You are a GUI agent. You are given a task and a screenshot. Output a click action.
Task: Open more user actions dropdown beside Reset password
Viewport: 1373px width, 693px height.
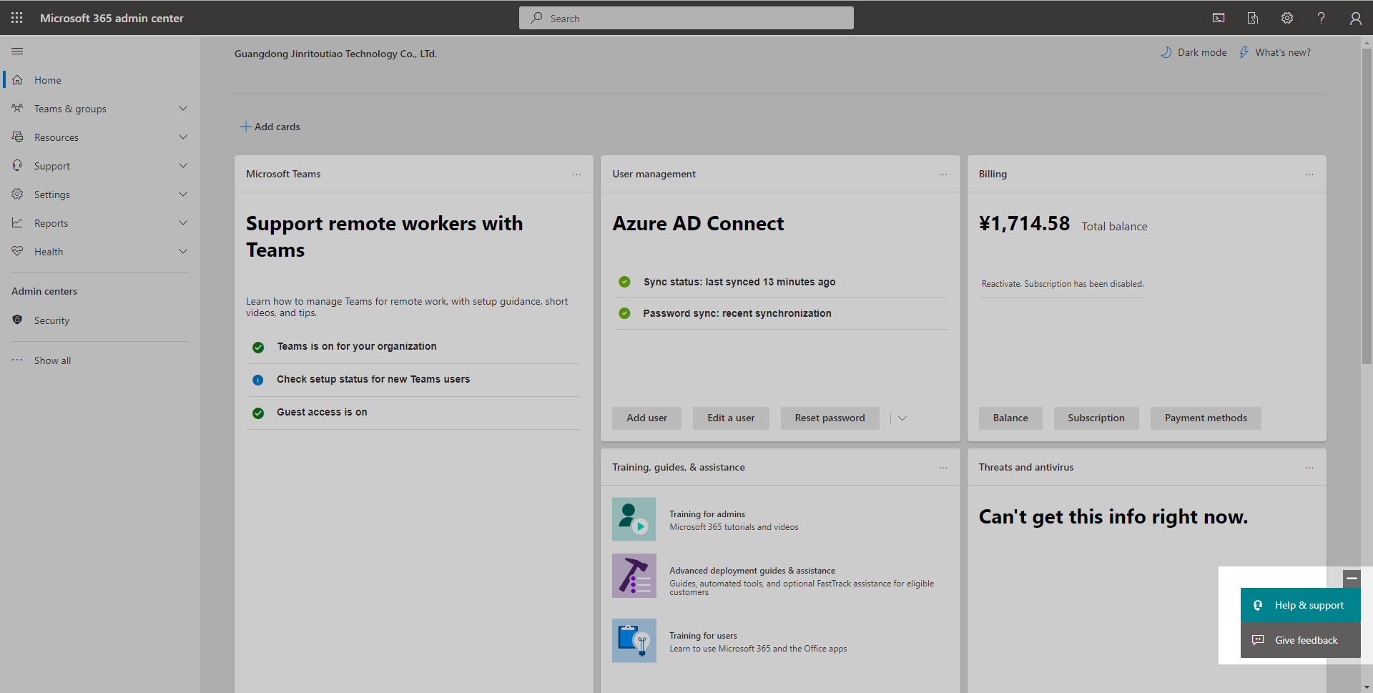pos(902,418)
